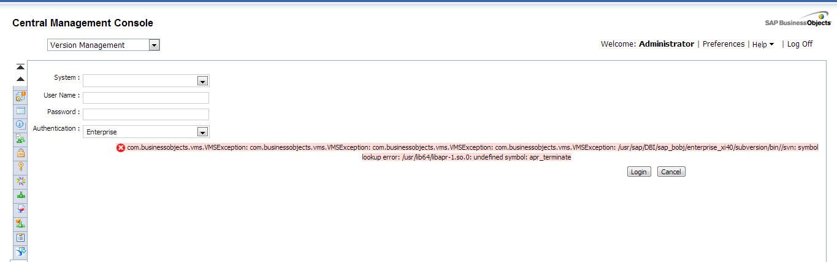Screen dimensions: 837x262
Task: Open the golden key sidebar icon
Action: click(x=20, y=167)
